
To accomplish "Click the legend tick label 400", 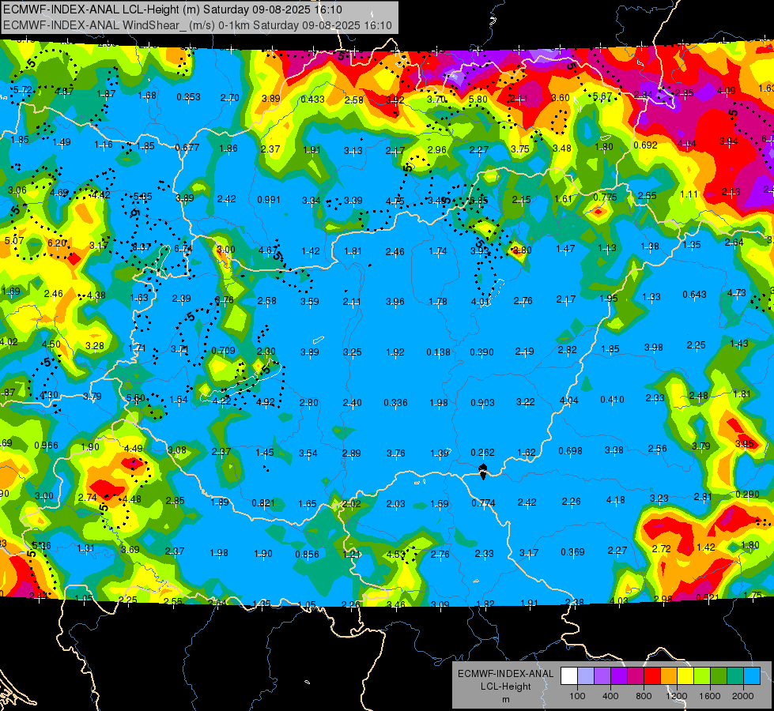I will point(610,696).
